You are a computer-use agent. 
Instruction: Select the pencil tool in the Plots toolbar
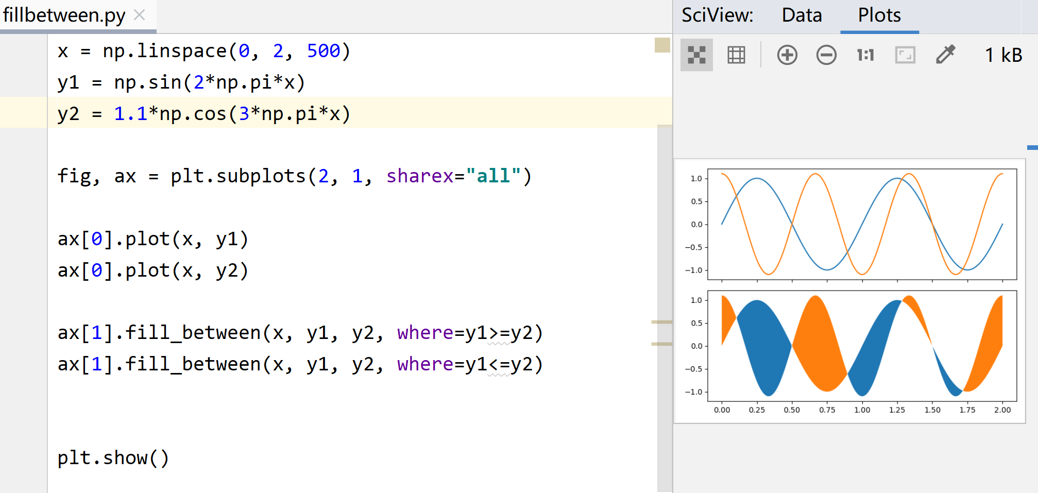click(x=946, y=54)
